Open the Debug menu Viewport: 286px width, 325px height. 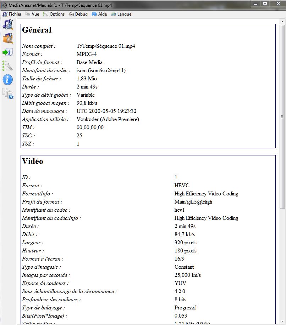pos(78,14)
